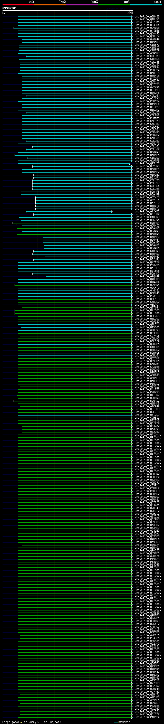Select hit UniRef100_P28295
Screen dimensions: 164x724
tap(147, 392)
